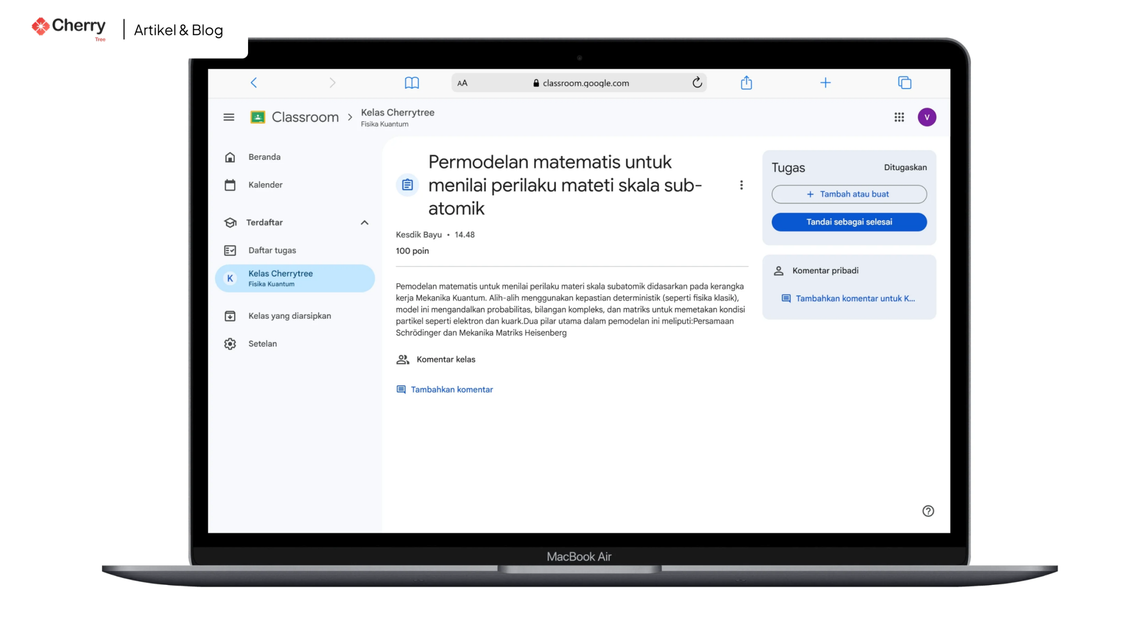Open the assignment three-dot menu
The width and height of the screenshot is (1134, 638).
click(x=741, y=185)
